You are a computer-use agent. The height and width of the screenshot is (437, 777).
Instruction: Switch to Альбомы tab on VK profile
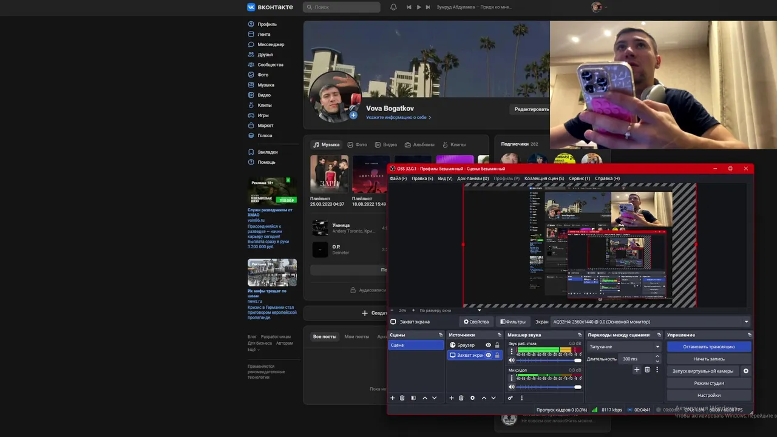(419, 144)
